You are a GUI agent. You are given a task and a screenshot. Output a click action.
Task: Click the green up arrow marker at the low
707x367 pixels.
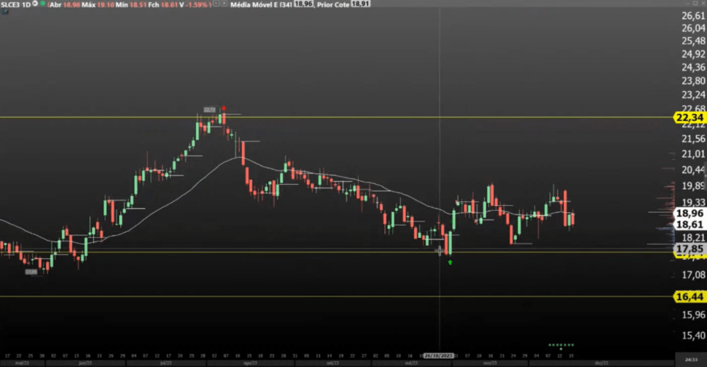(x=450, y=261)
